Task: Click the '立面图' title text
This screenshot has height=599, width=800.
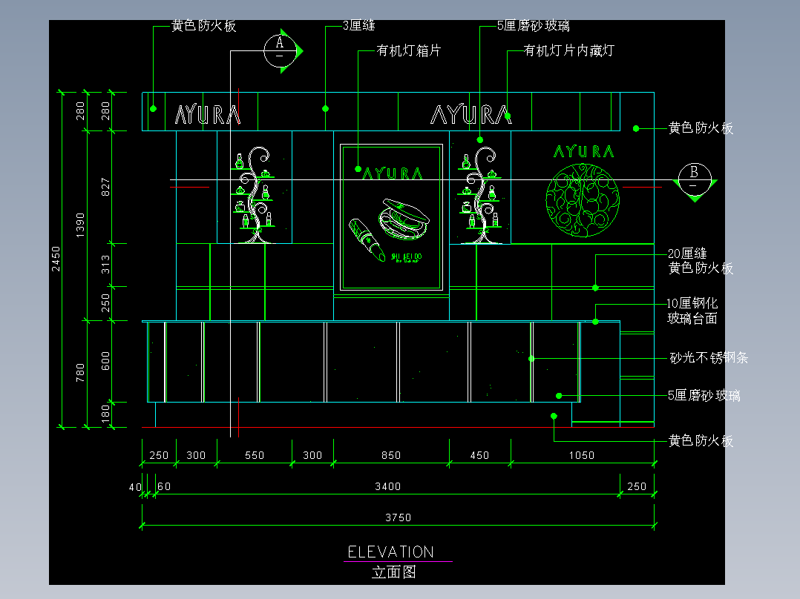Action: point(394,572)
